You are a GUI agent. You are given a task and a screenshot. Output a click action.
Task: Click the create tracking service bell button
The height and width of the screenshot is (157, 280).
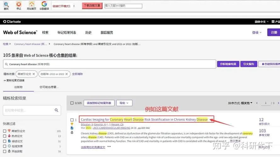[270, 64]
